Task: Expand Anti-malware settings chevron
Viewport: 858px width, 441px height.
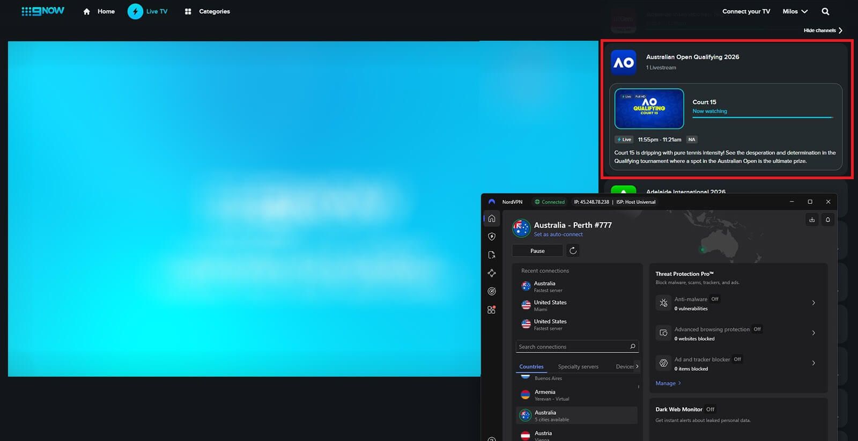Action: pos(813,303)
